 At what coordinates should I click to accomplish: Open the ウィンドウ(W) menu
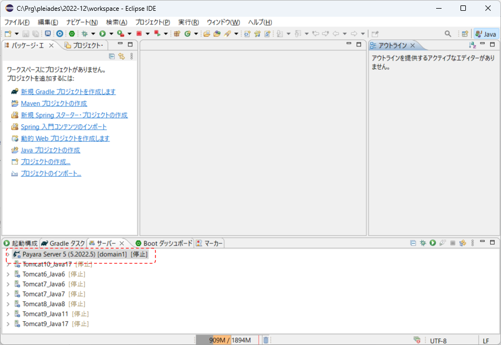point(223,22)
